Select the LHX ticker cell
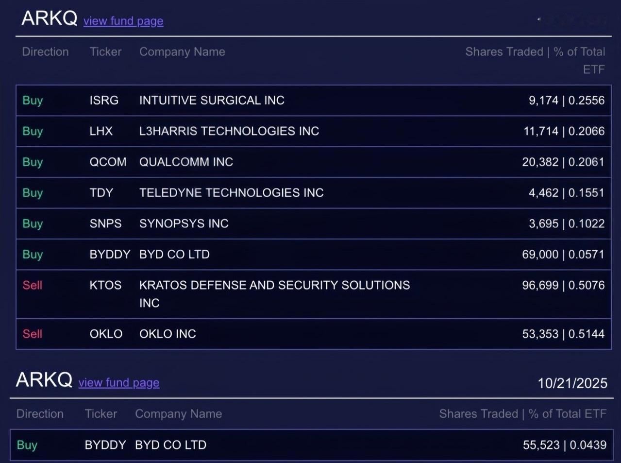Image resolution: width=621 pixels, height=463 pixels. [101, 131]
